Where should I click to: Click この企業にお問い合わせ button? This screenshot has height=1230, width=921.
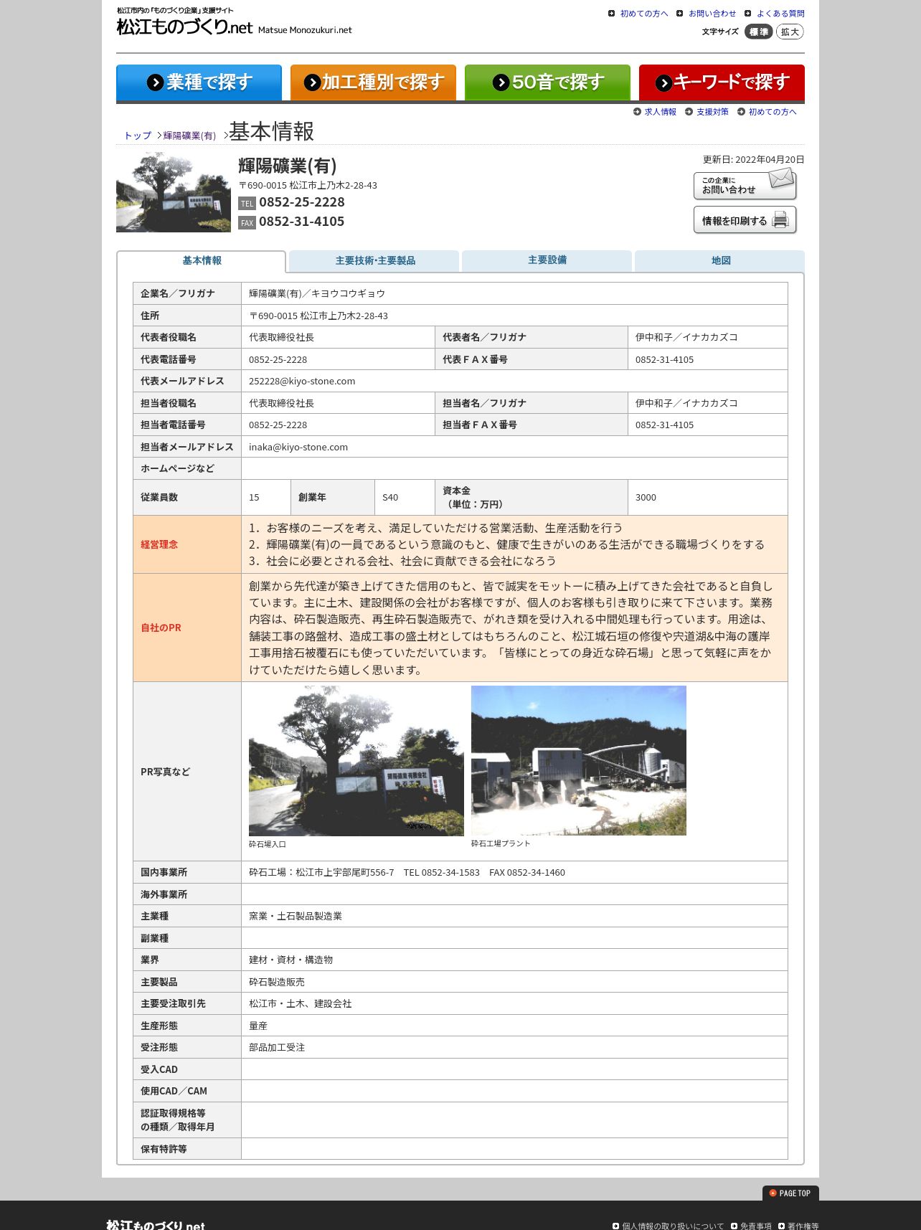click(745, 184)
